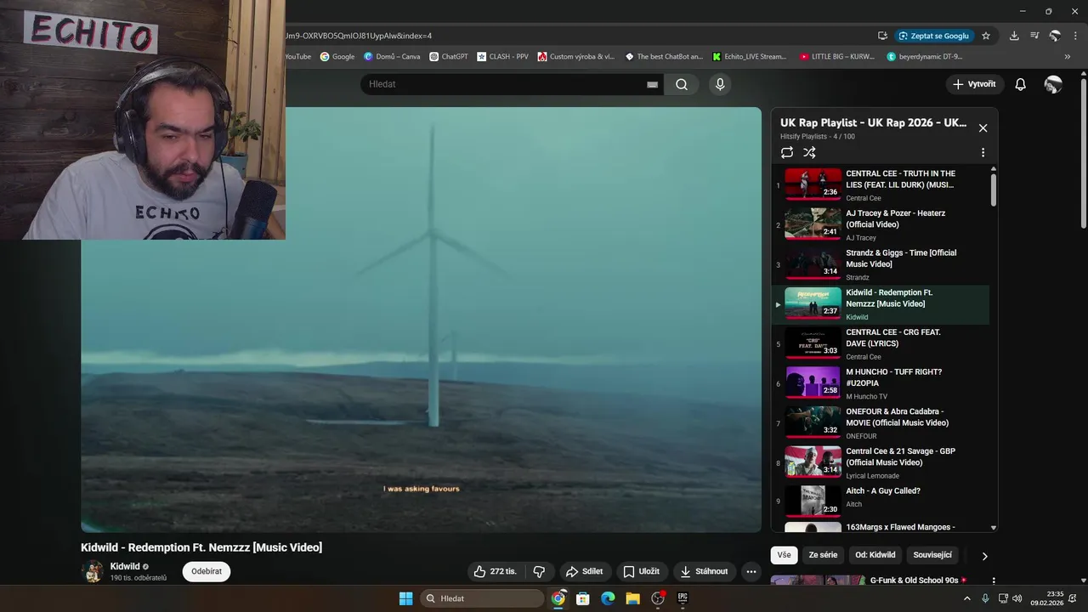Open the on-screen keyboard icon in search box
1088x612 pixels.
[x=652, y=84]
